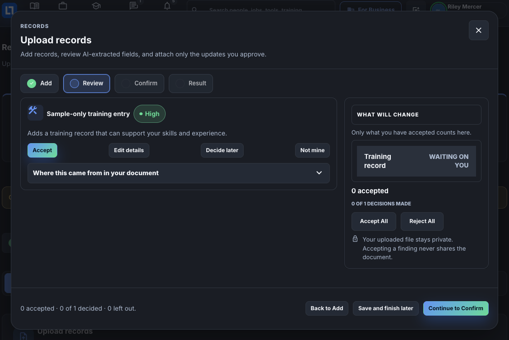Click the 0 accepted count text

[x=370, y=191]
